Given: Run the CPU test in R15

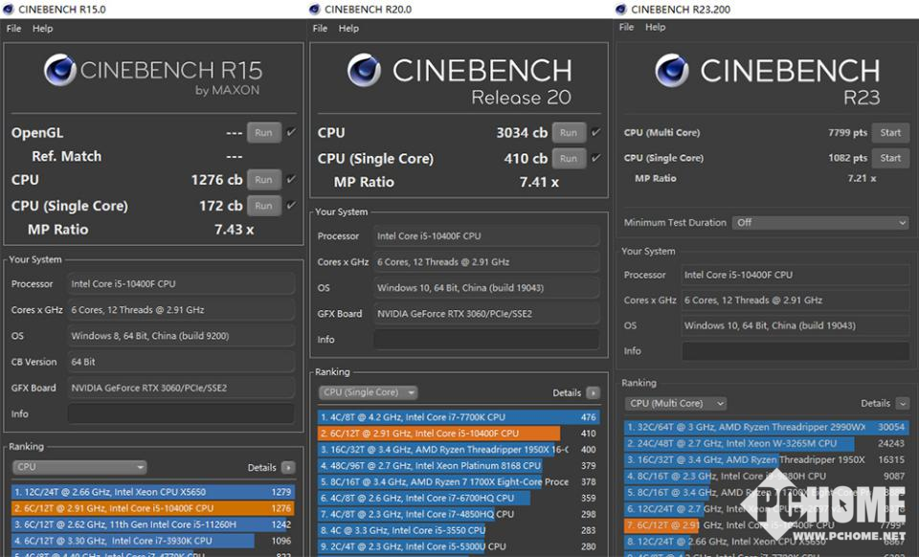Looking at the screenshot, I should (x=264, y=179).
